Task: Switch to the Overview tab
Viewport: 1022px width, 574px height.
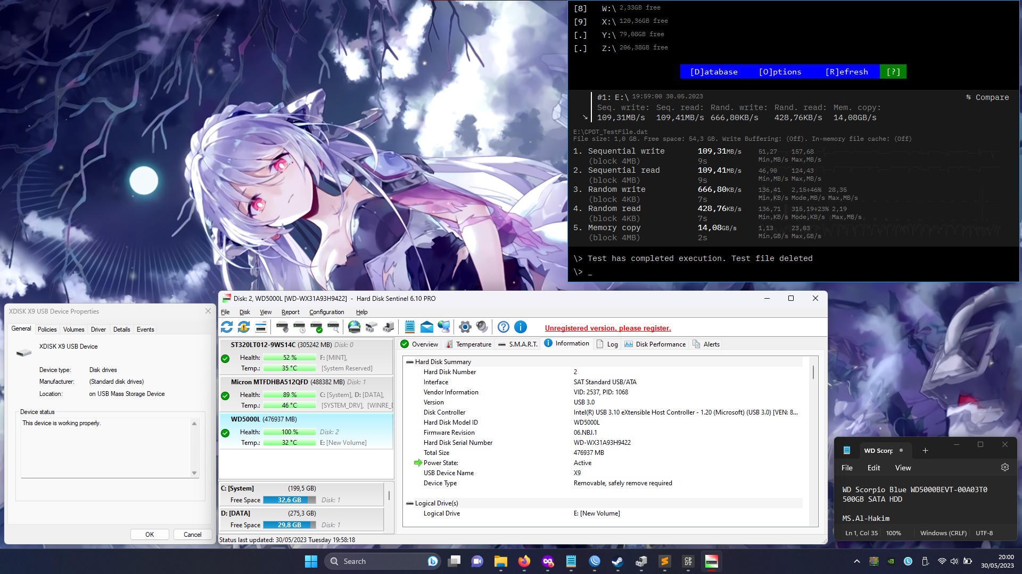Action: pos(419,344)
